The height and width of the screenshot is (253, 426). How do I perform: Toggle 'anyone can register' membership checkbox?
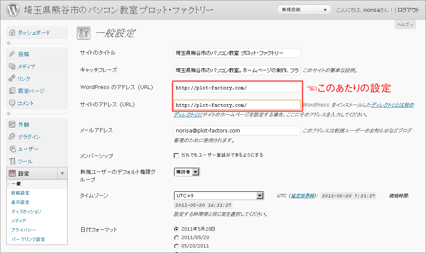pos(176,155)
